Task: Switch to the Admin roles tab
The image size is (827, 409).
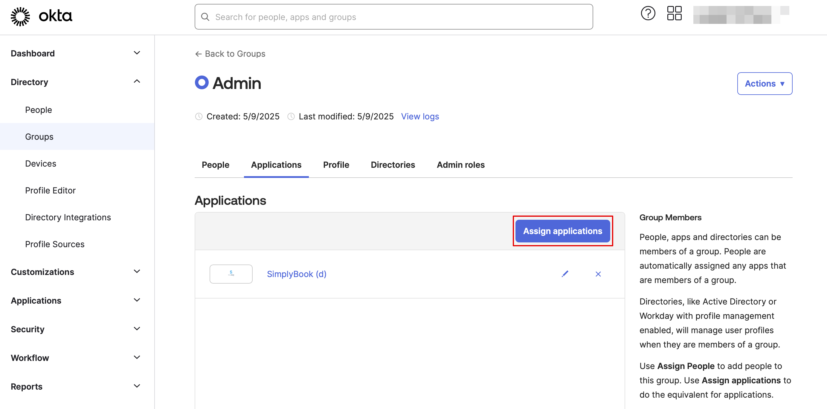Action: click(460, 165)
